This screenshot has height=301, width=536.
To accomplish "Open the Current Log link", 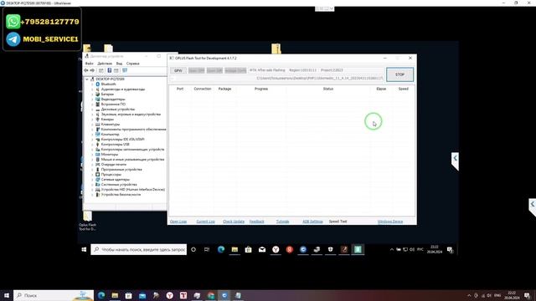I will click(205, 222).
